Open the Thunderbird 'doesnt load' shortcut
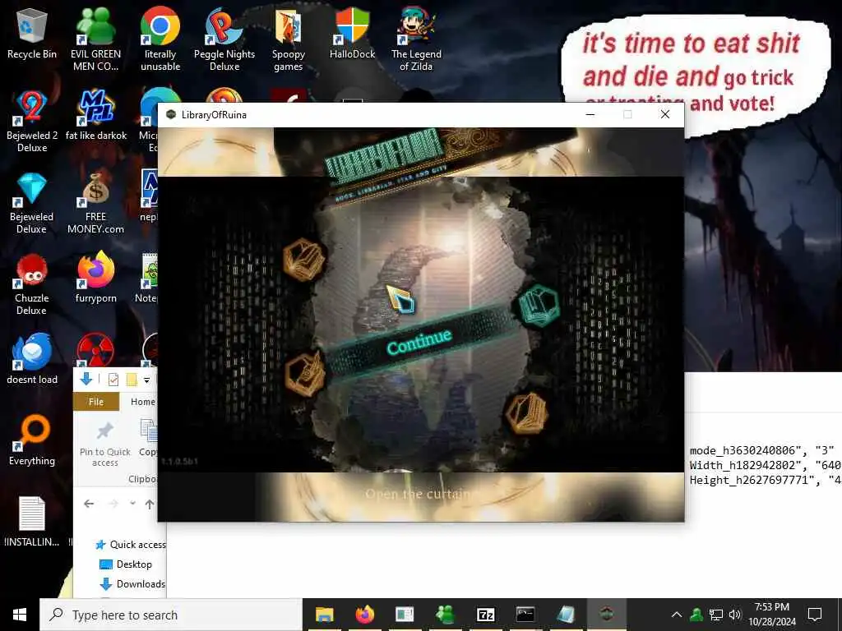This screenshot has height=631, width=842. [x=32, y=359]
